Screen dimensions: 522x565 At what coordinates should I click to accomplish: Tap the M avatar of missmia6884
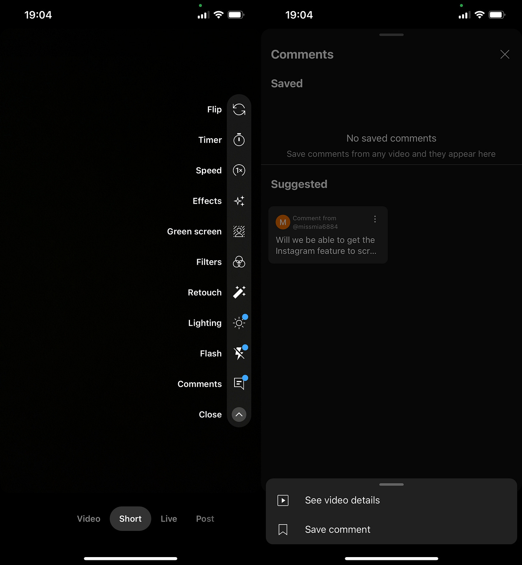point(283,222)
